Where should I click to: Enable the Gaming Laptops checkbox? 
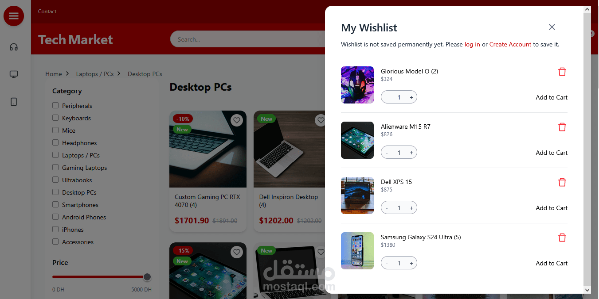(x=55, y=167)
